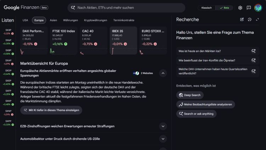Screen dimensions: 266x150
Task: Open the settings gear icon
Action: point(240,8)
